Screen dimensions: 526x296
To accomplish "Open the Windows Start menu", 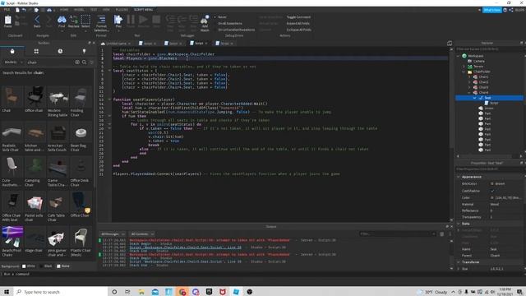I will [x=7, y=292].
